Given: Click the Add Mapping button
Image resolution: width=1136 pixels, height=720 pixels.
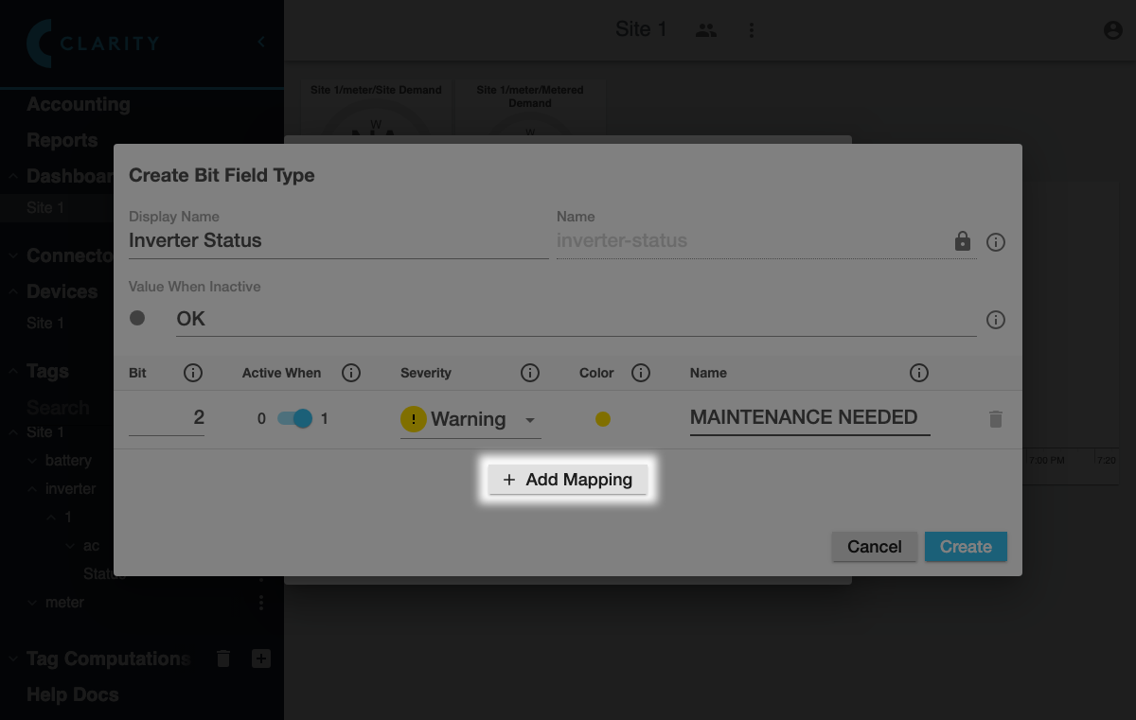Looking at the screenshot, I should [x=567, y=480].
